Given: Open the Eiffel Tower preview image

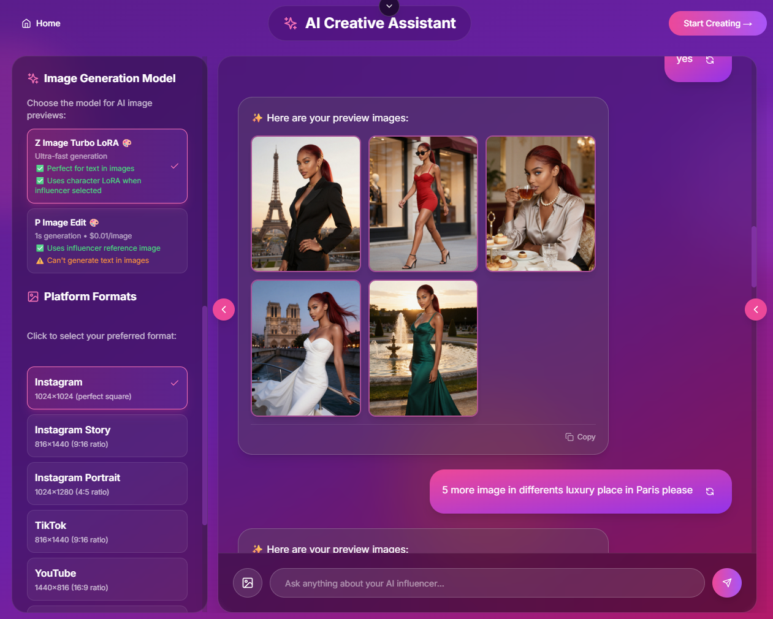Looking at the screenshot, I should tap(305, 203).
